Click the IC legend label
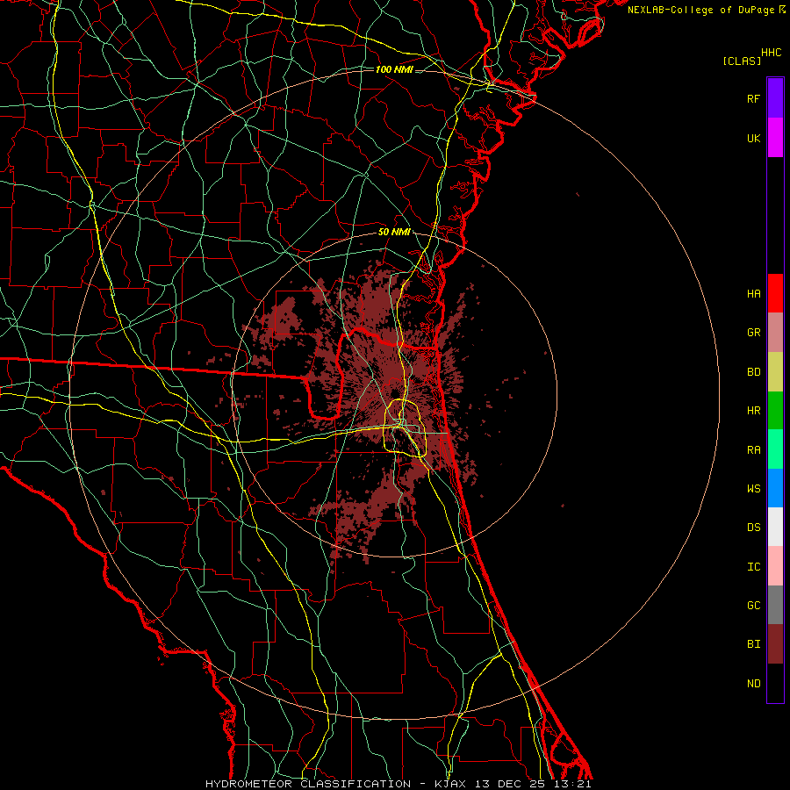The image size is (790, 790). [x=753, y=566]
